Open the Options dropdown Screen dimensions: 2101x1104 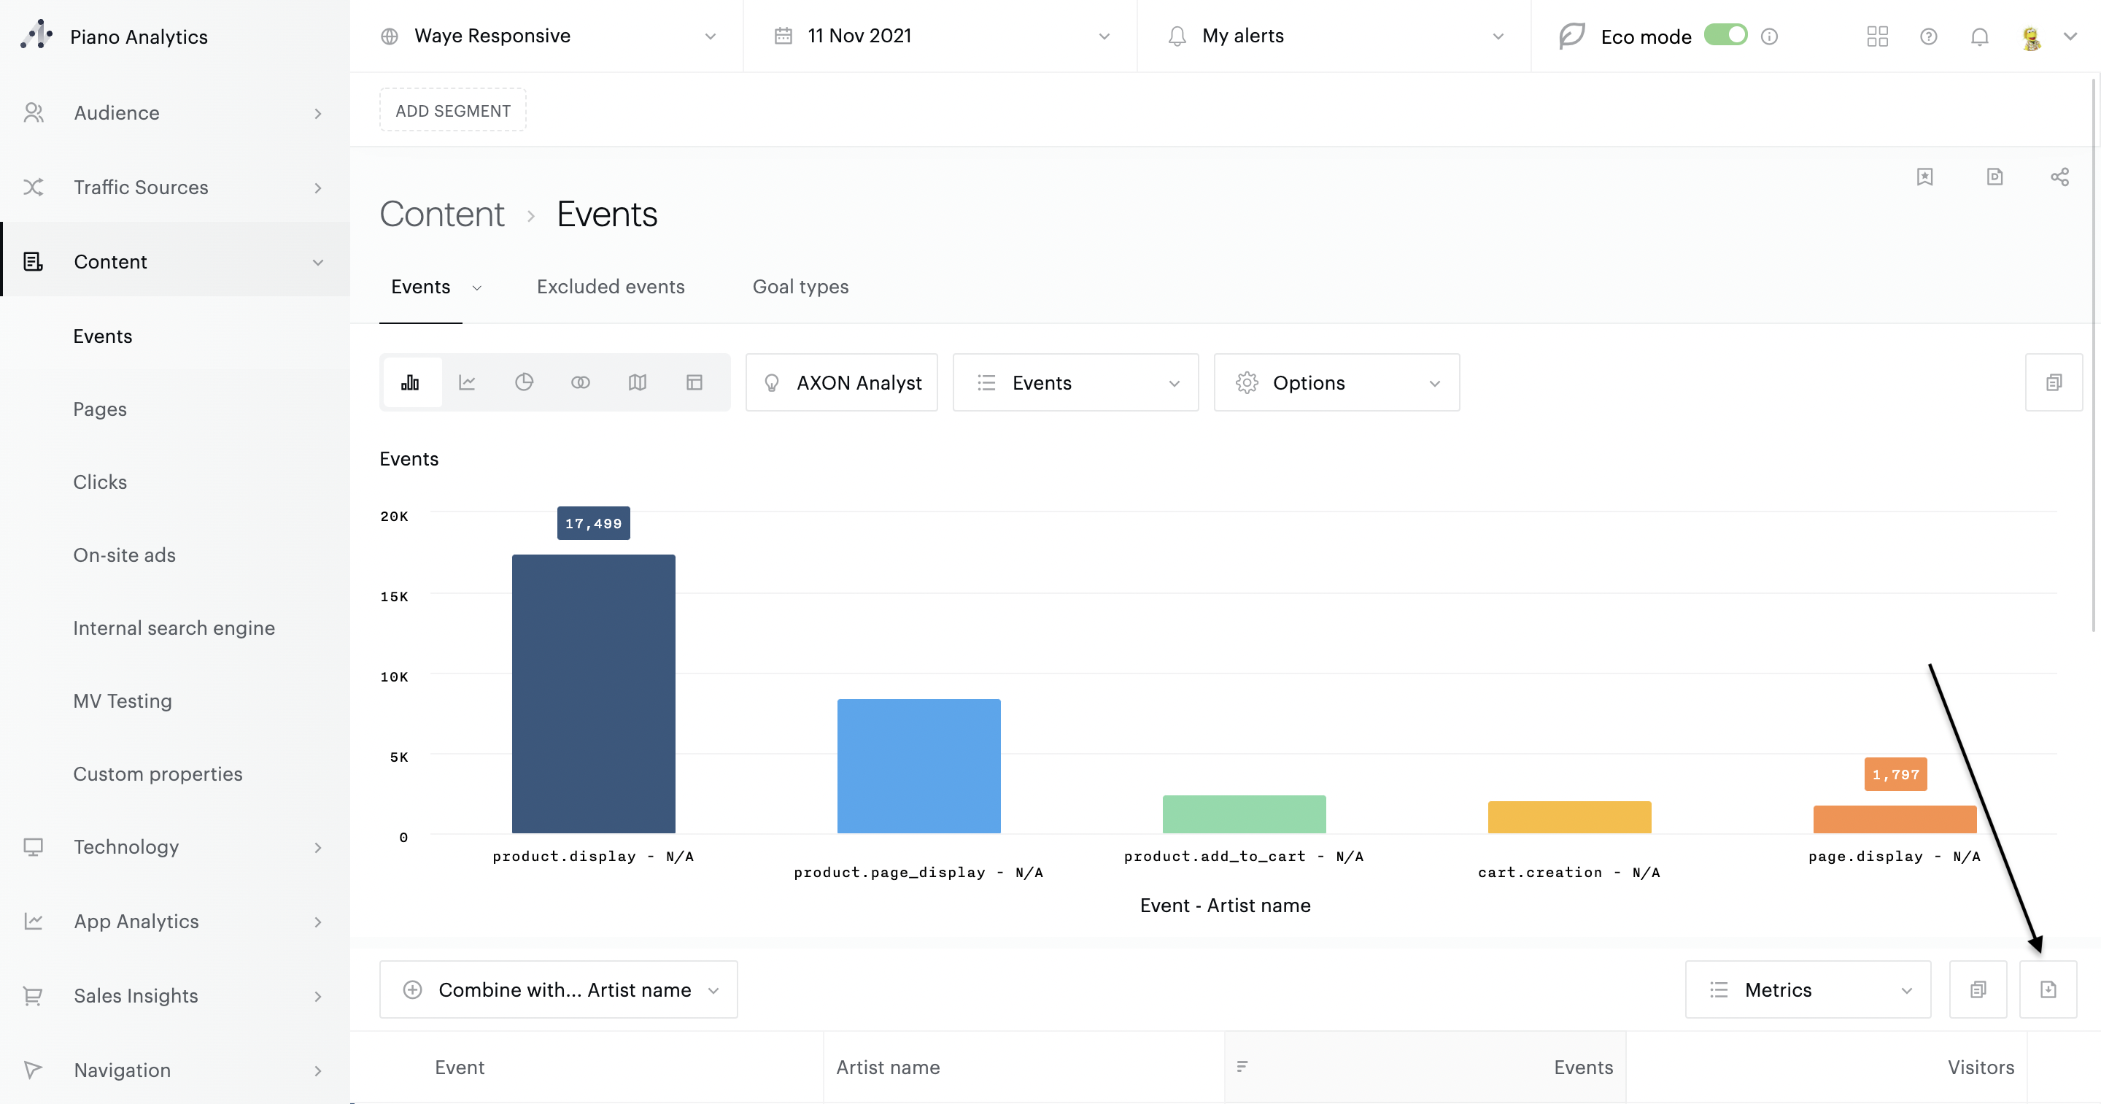pos(1336,382)
